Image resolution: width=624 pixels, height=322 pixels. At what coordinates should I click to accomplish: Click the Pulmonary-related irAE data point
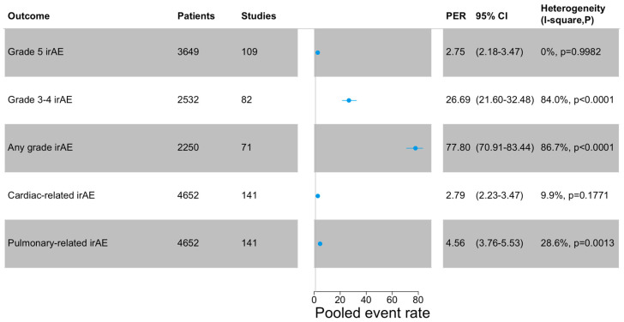click(320, 244)
